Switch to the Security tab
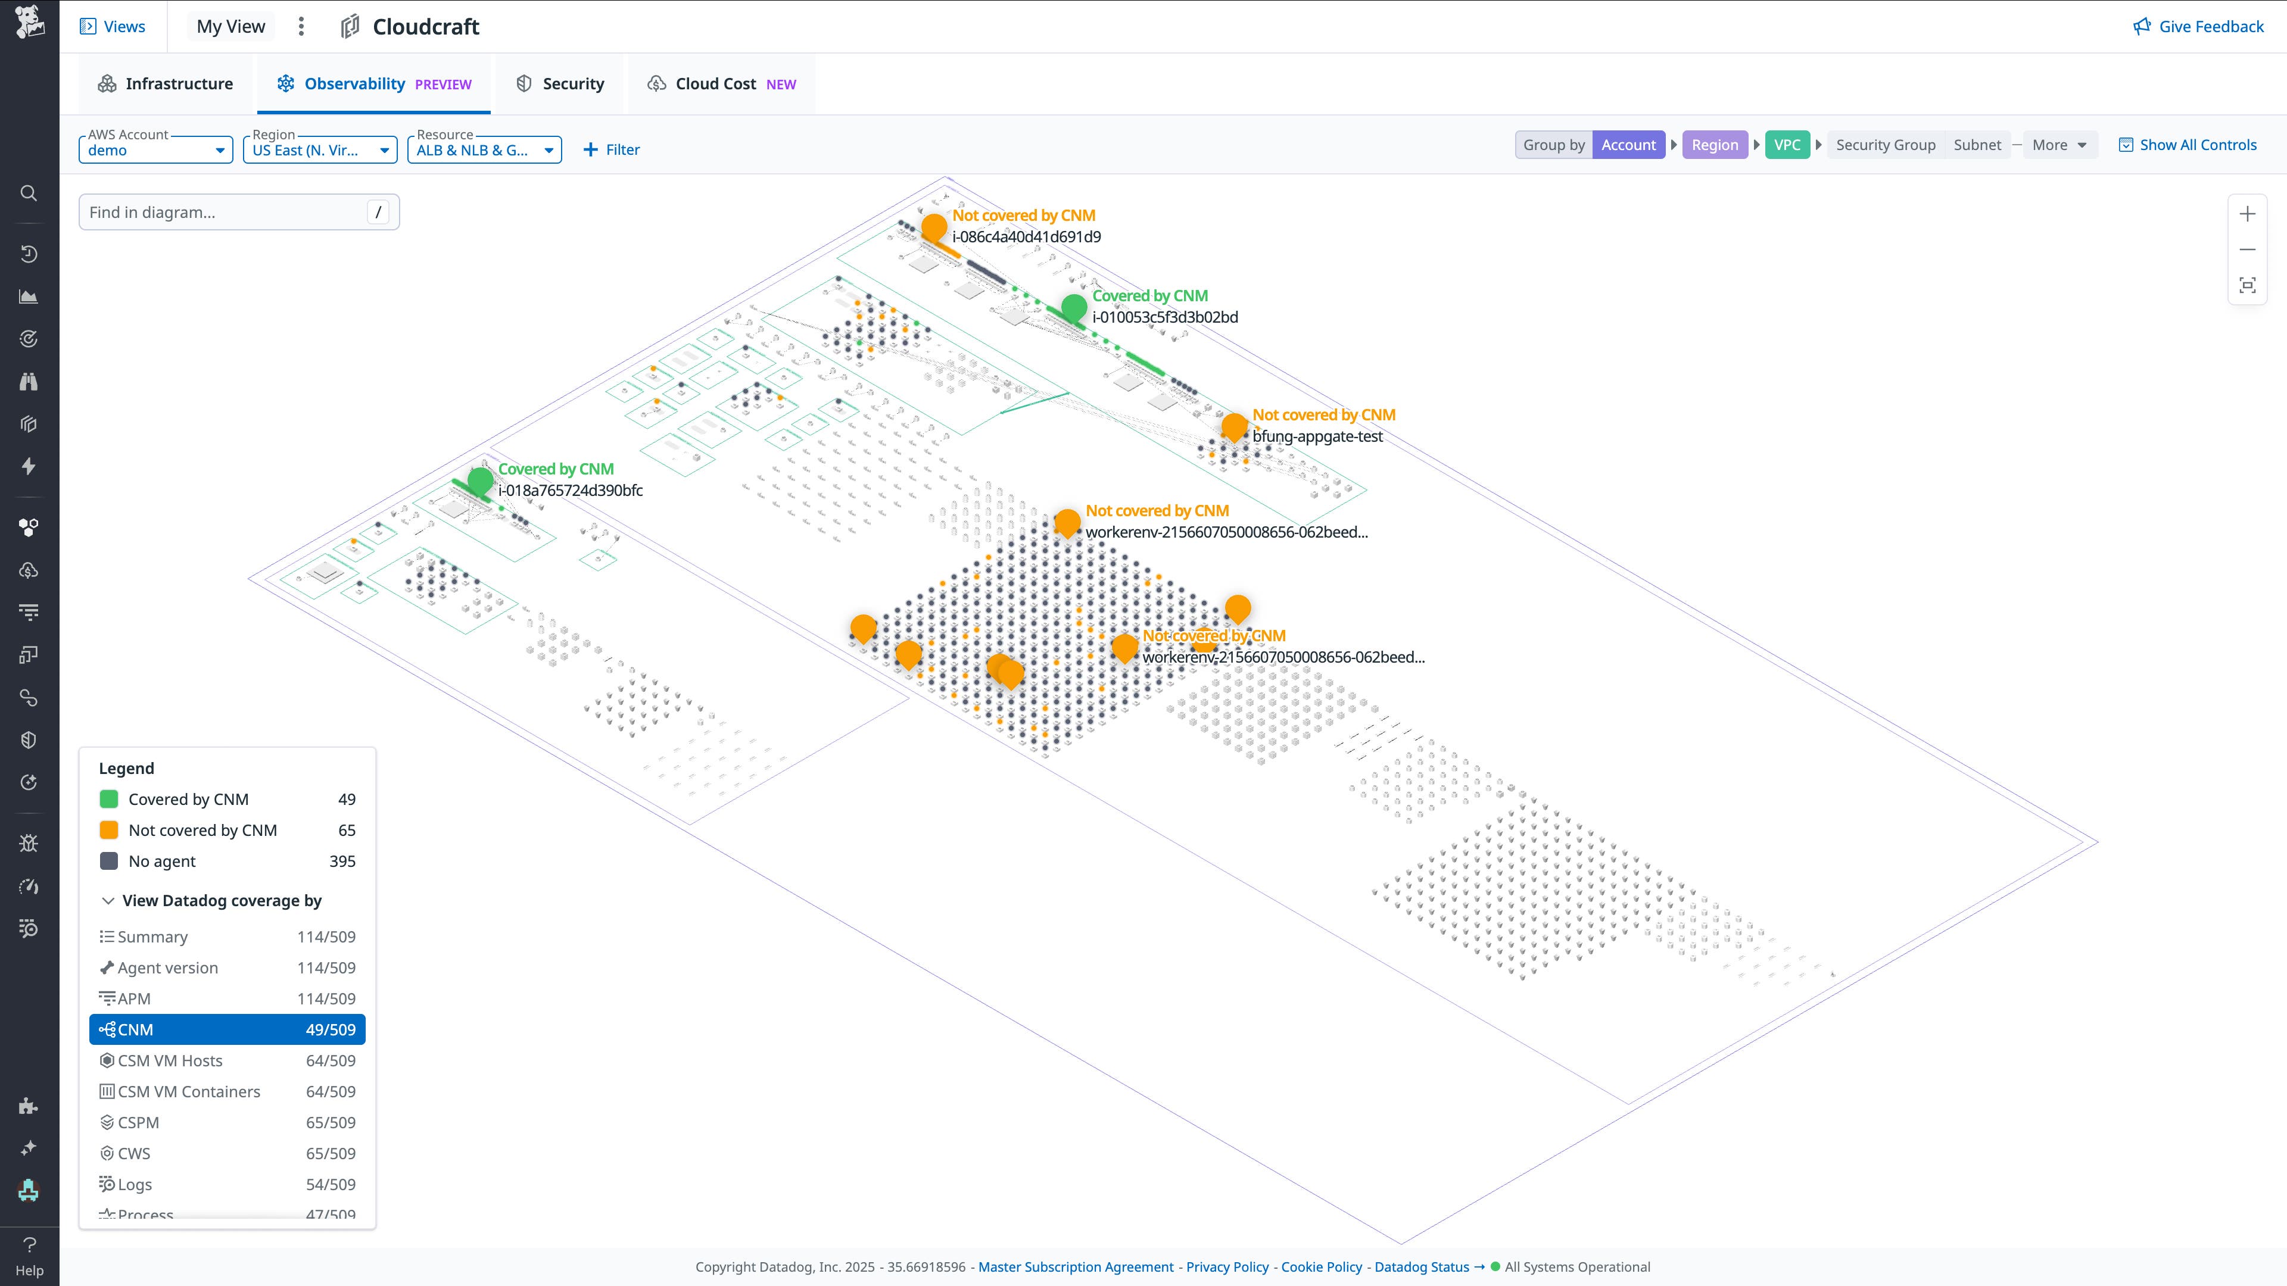Screen dimensions: 2287x1286 (559, 83)
